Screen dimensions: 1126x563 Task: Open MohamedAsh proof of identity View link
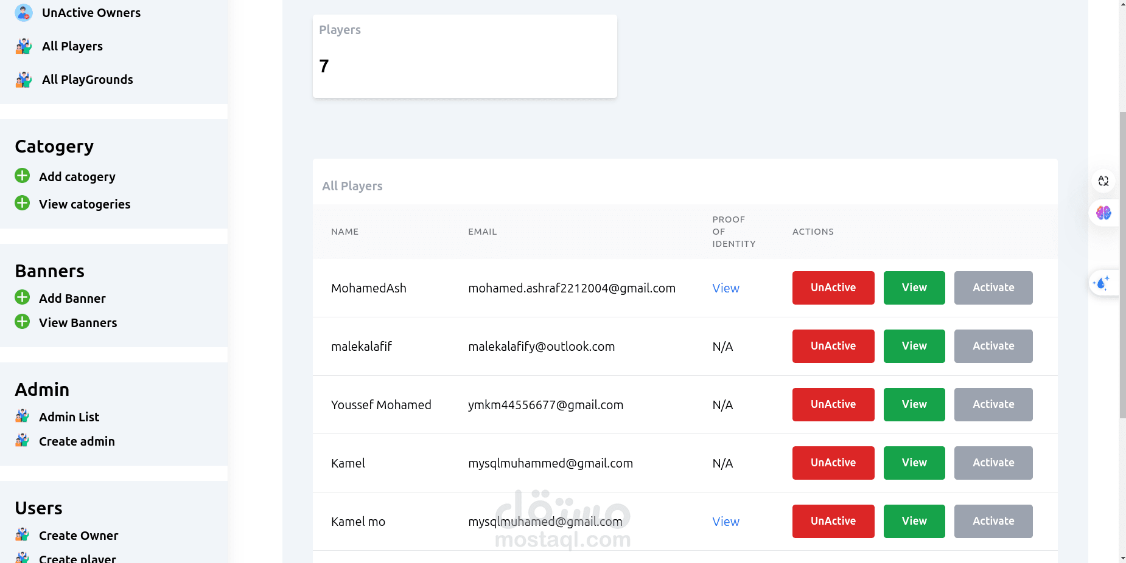[726, 288]
